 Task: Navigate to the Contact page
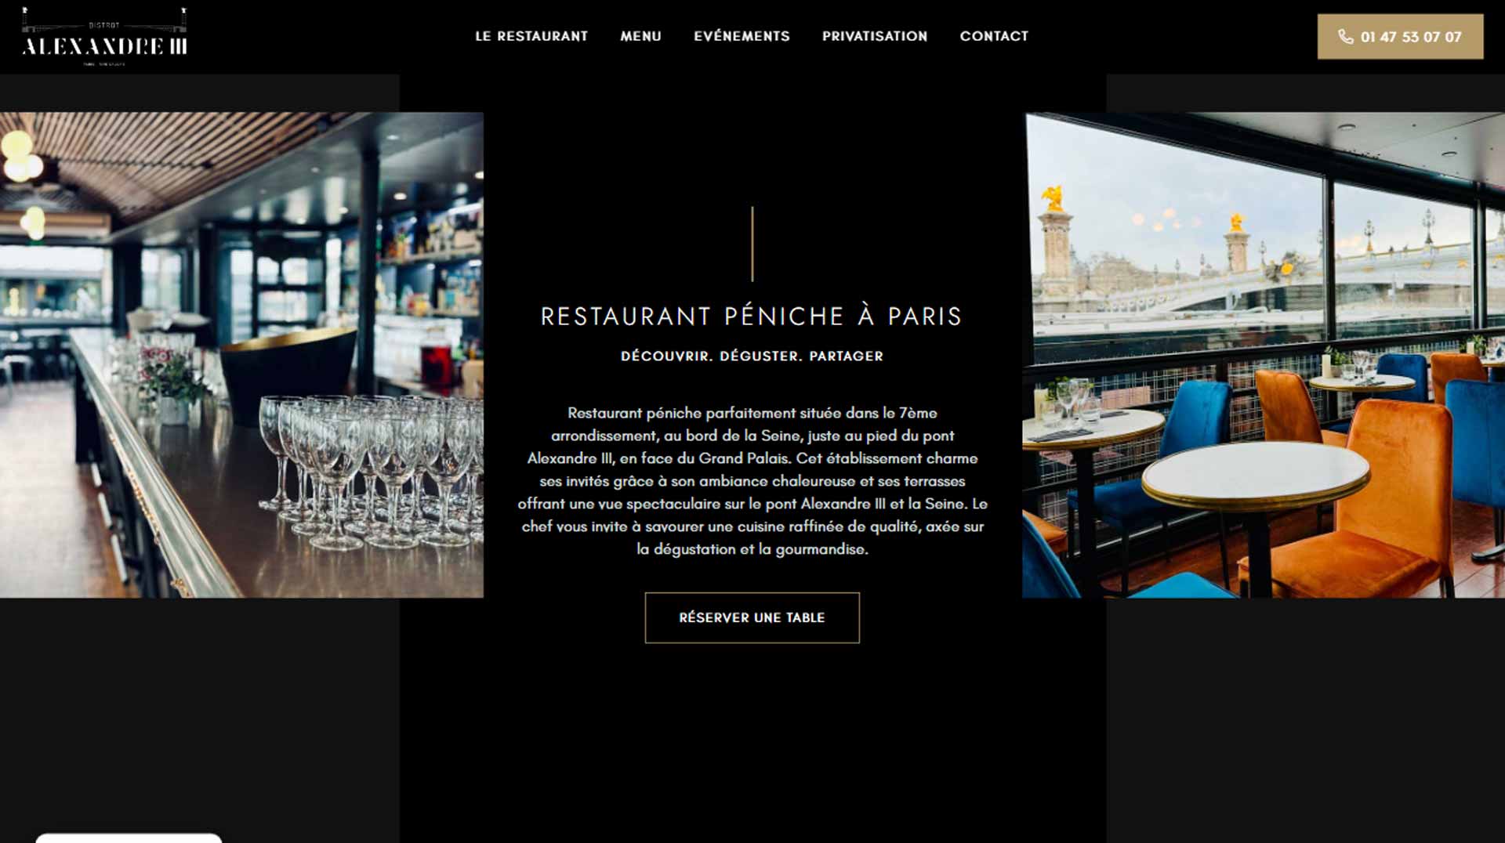click(x=994, y=36)
